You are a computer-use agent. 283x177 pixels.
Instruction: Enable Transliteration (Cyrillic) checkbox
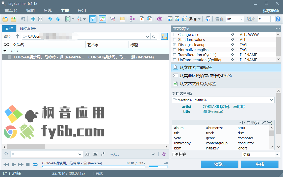coord(174,55)
